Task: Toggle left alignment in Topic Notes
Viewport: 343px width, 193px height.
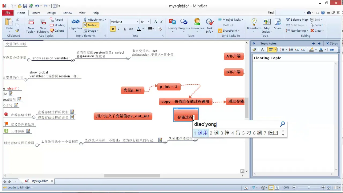Action: (271, 50)
